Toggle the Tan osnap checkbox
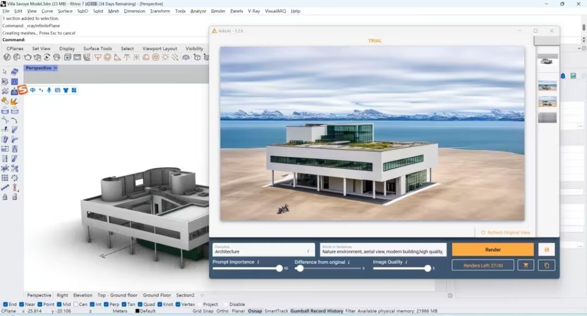587x316 pixels. point(123,305)
